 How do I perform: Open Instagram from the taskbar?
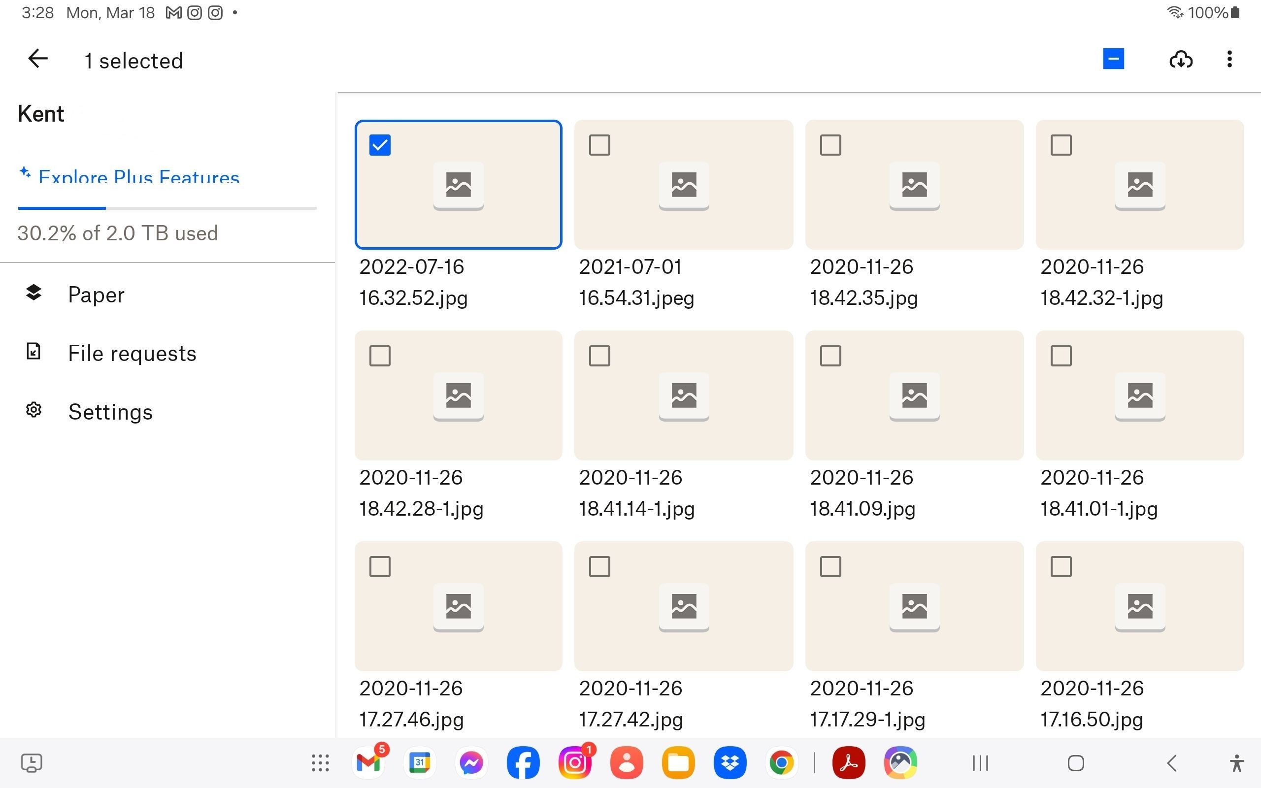575,762
